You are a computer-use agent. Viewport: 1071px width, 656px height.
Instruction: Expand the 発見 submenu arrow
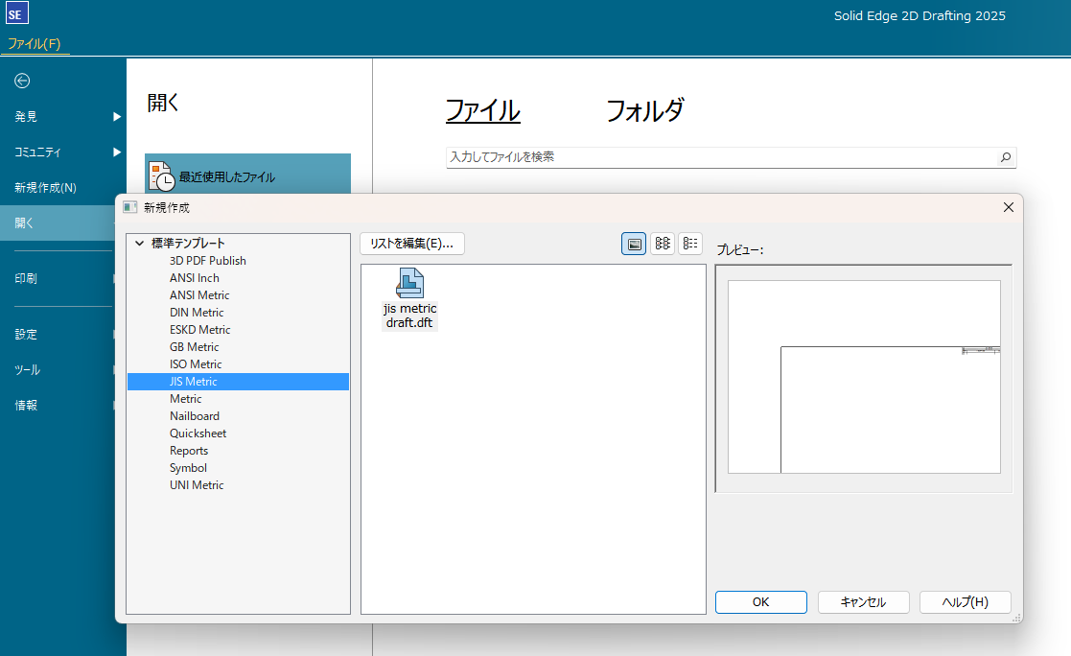coord(117,117)
